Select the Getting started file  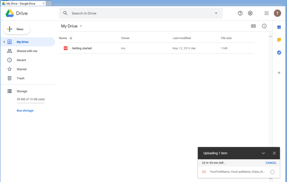[x=156, y=48]
